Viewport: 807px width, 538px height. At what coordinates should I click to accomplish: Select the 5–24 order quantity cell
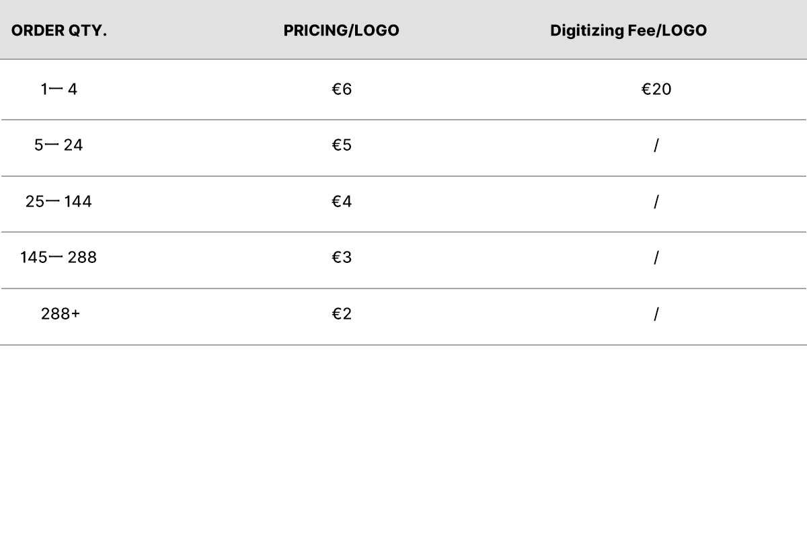[59, 145]
